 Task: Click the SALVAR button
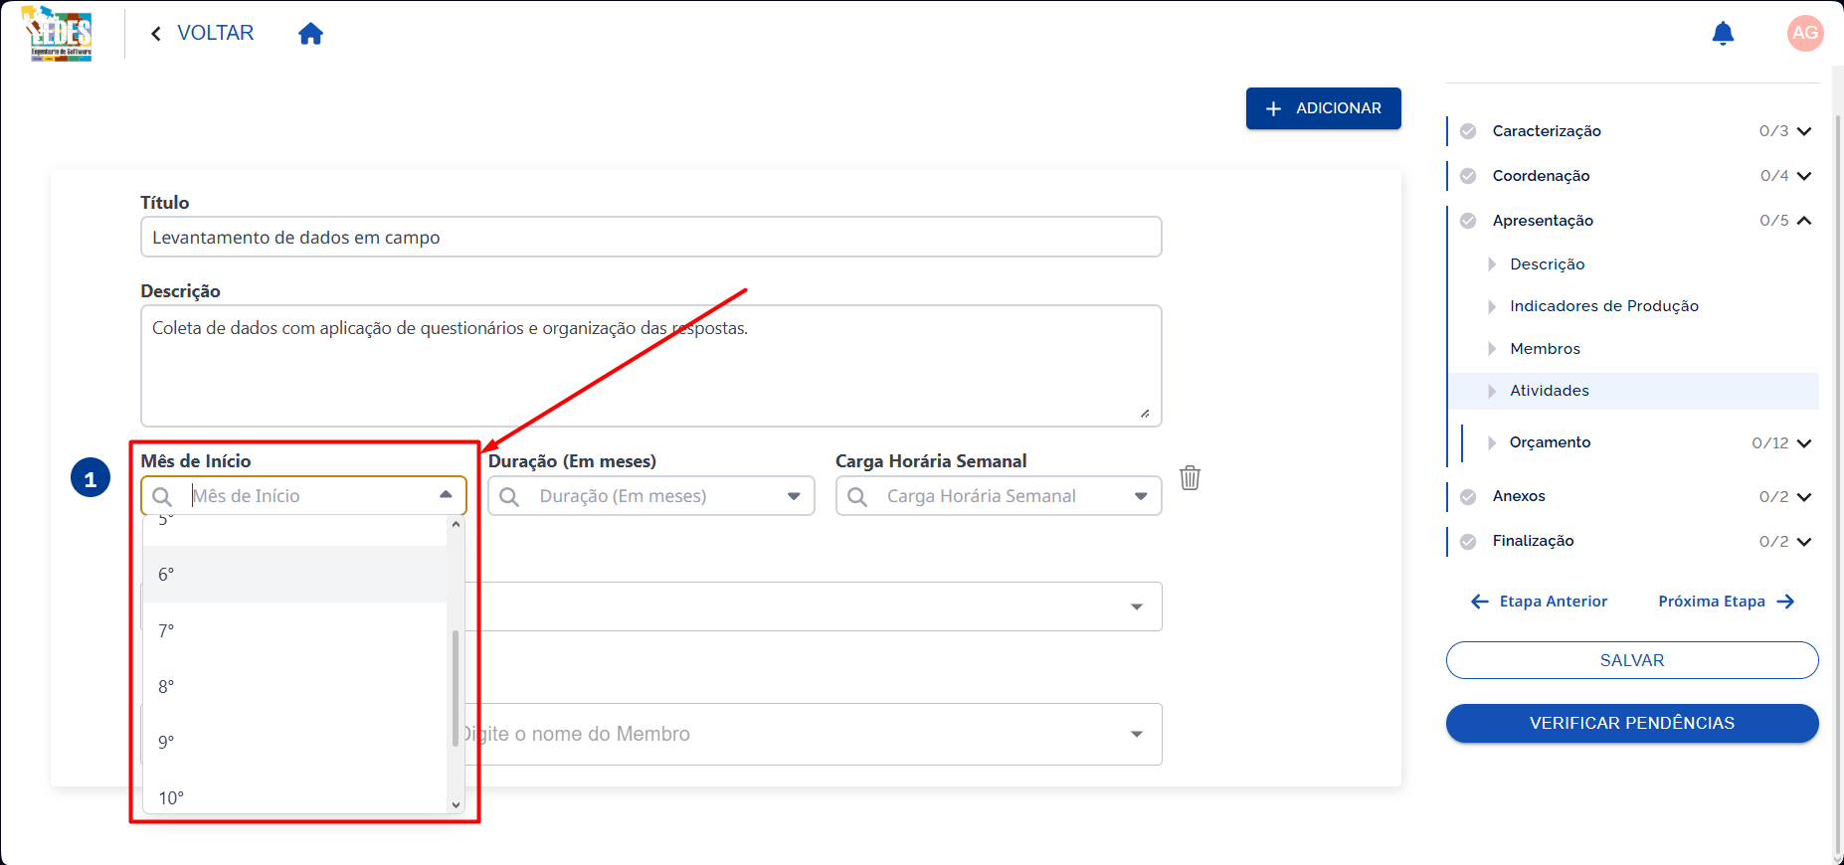tap(1632, 660)
